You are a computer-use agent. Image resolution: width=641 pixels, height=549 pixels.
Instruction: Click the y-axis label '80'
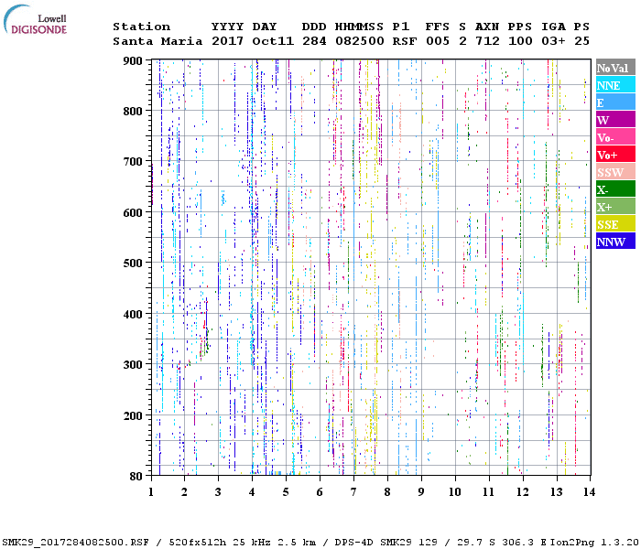136,477
